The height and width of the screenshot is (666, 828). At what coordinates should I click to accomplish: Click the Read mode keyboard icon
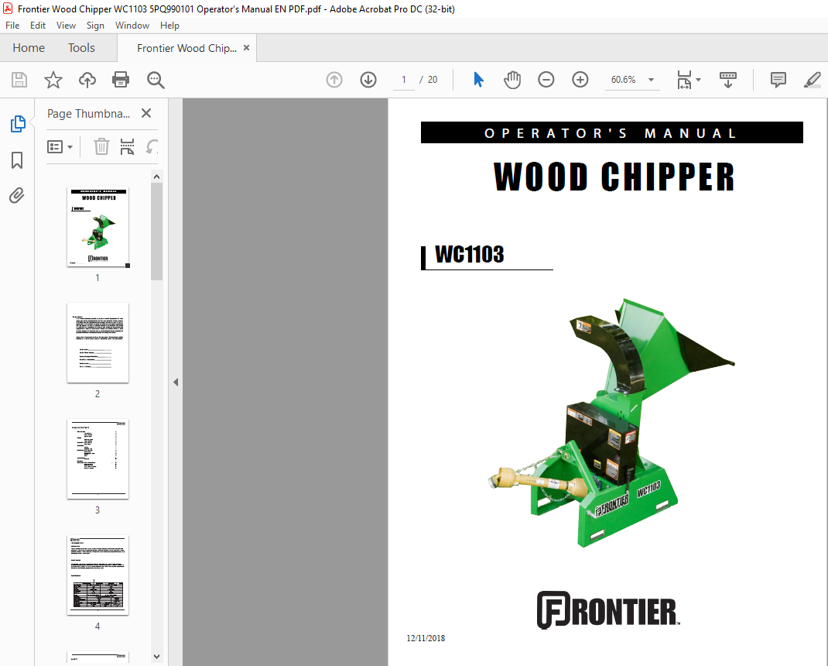click(728, 80)
